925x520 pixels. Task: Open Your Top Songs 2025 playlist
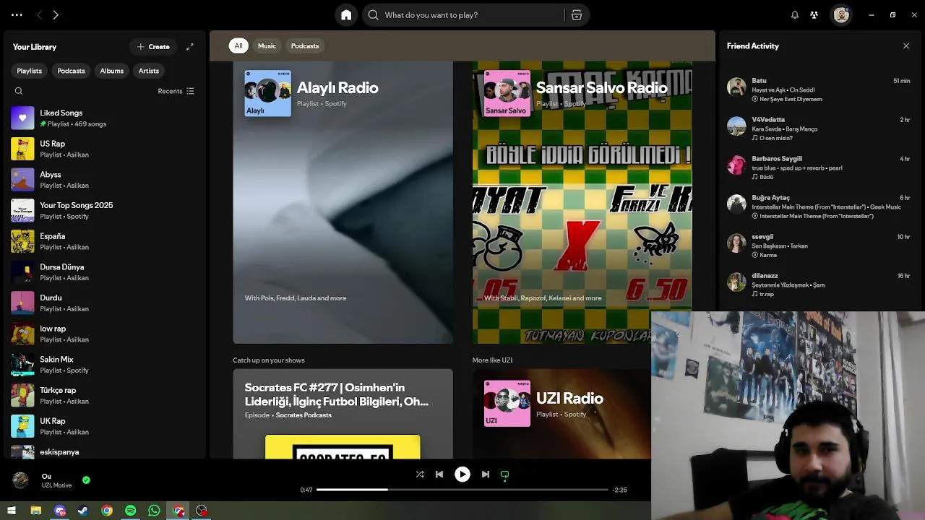pyautogui.click(x=105, y=210)
